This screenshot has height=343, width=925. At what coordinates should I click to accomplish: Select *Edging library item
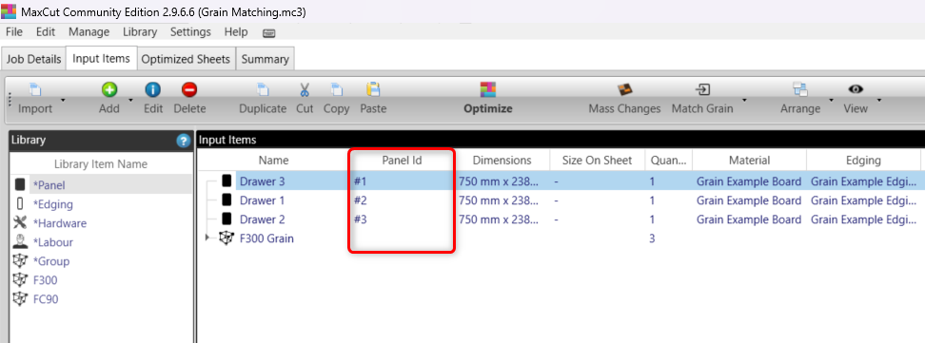102,204
